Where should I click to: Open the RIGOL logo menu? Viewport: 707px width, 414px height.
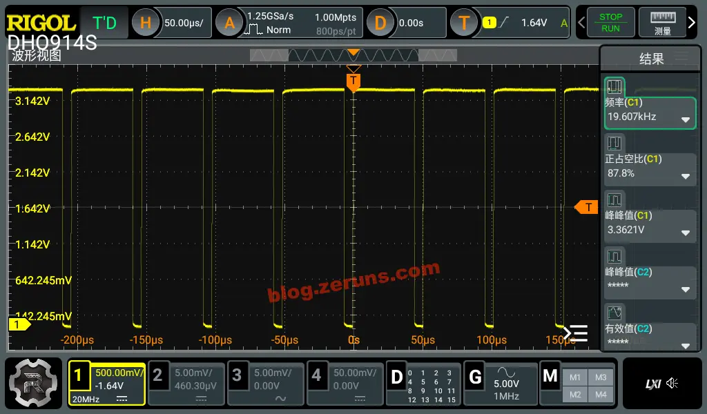point(41,23)
